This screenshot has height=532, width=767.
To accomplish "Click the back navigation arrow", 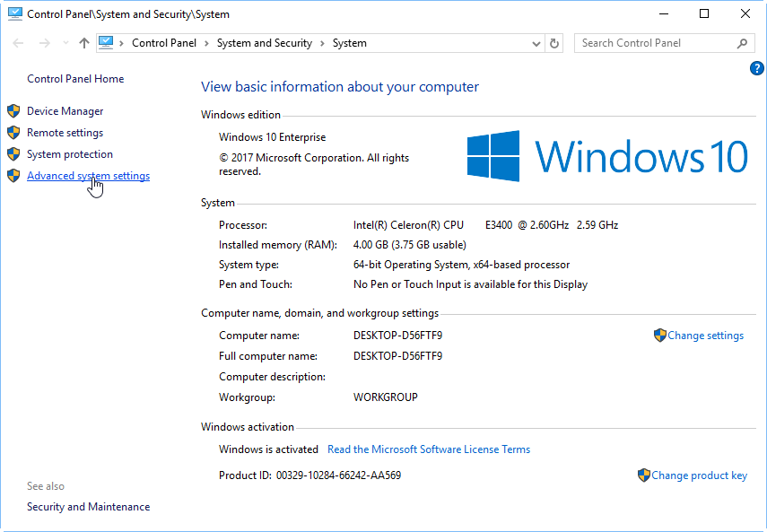I will pyautogui.click(x=19, y=43).
